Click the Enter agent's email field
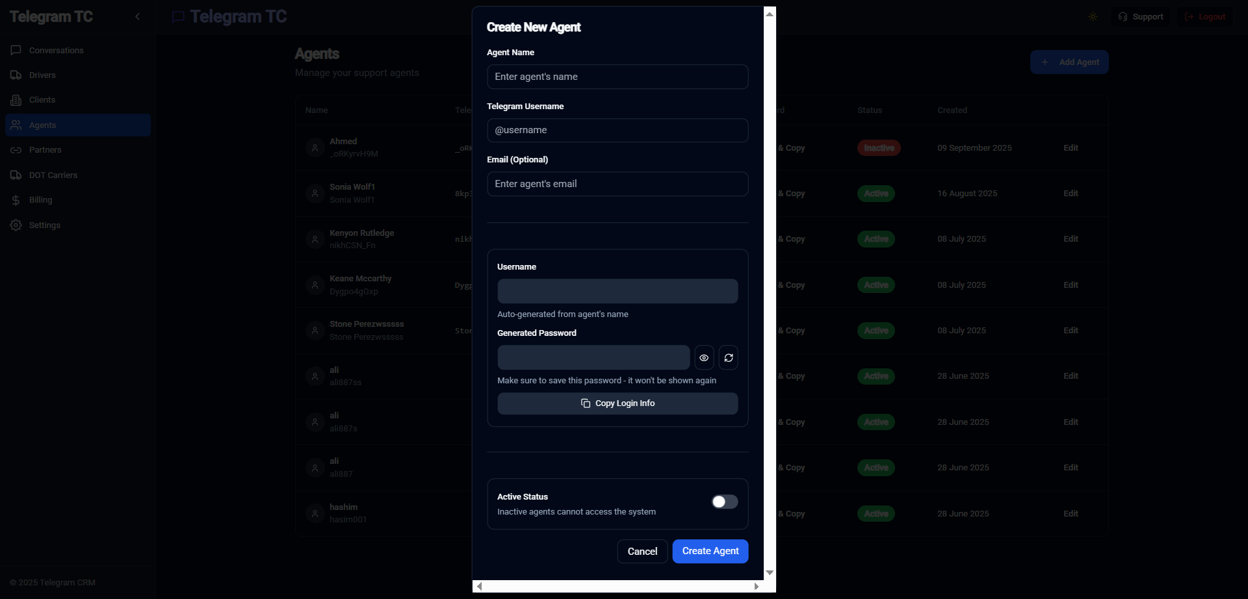1248x599 pixels. pos(617,184)
